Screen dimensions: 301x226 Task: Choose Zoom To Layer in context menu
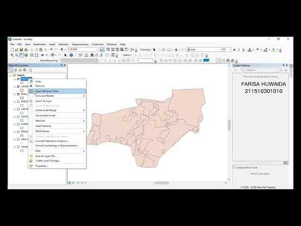pyautogui.click(x=57, y=101)
